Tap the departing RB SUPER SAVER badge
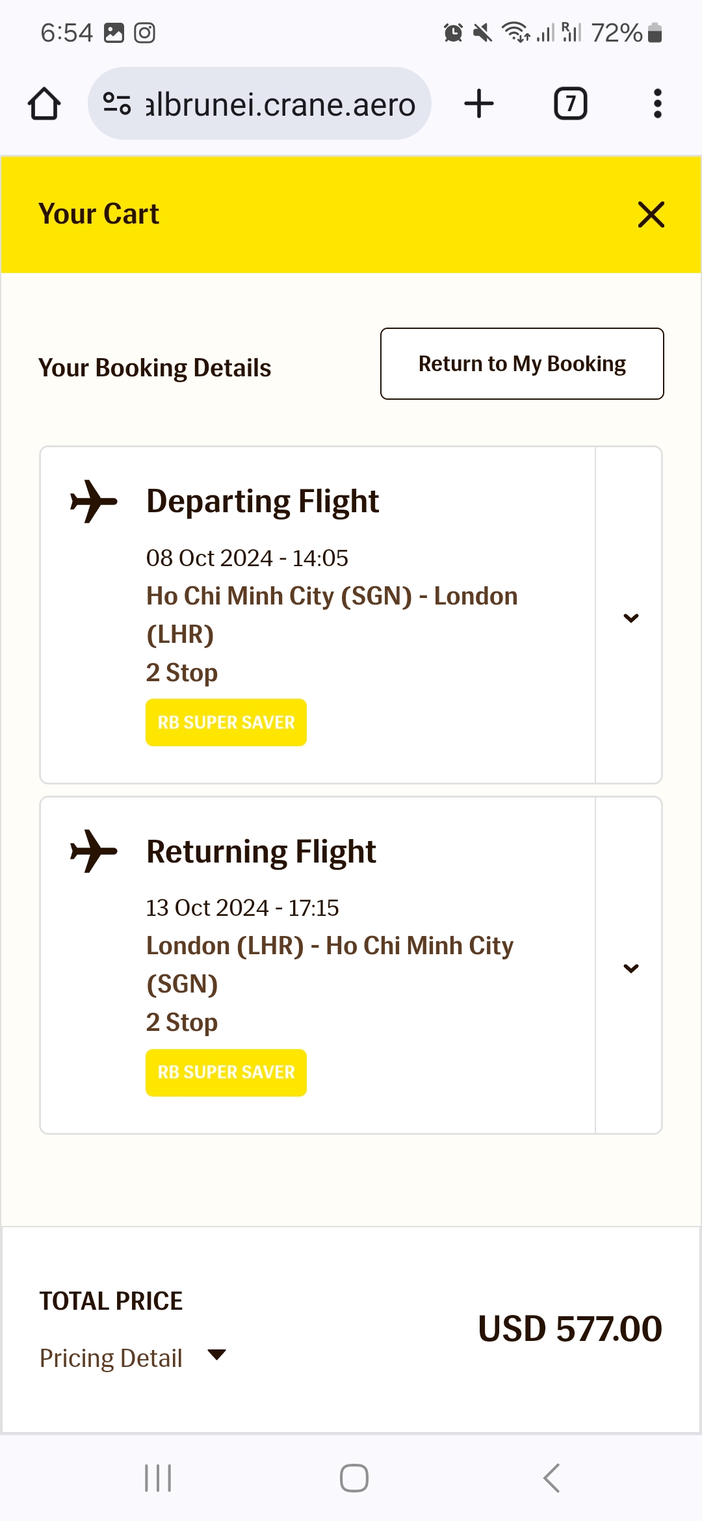The height and width of the screenshot is (1521, 702). coord(226,722)
